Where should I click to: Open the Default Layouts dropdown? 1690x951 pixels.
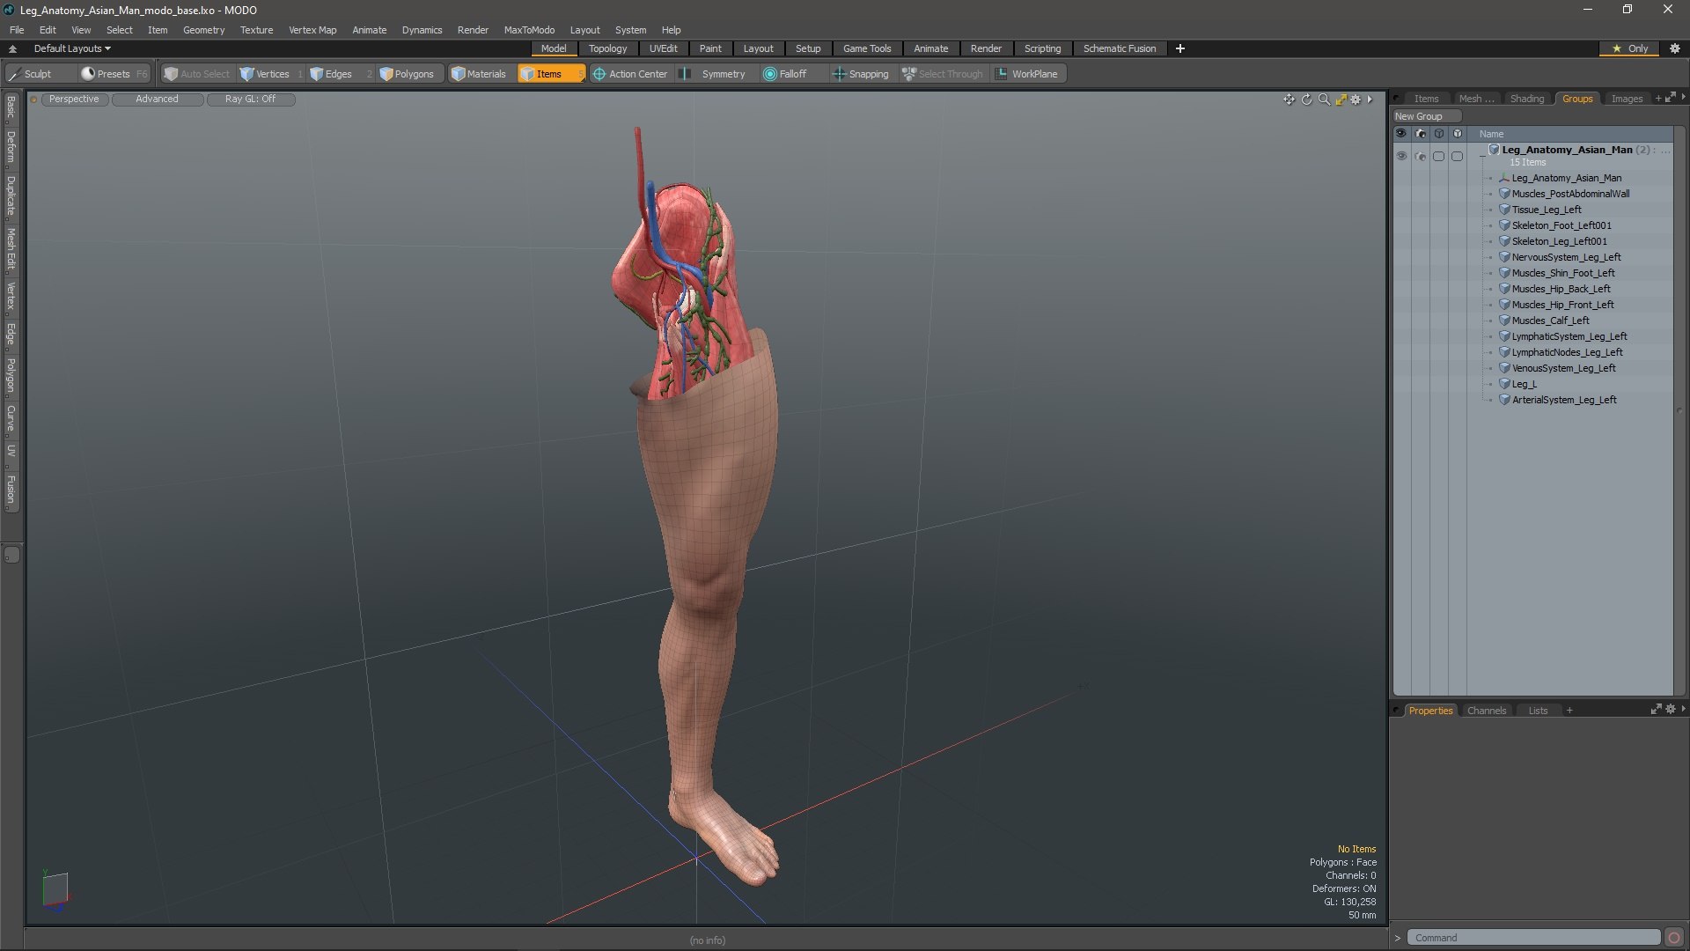point(72,48)
